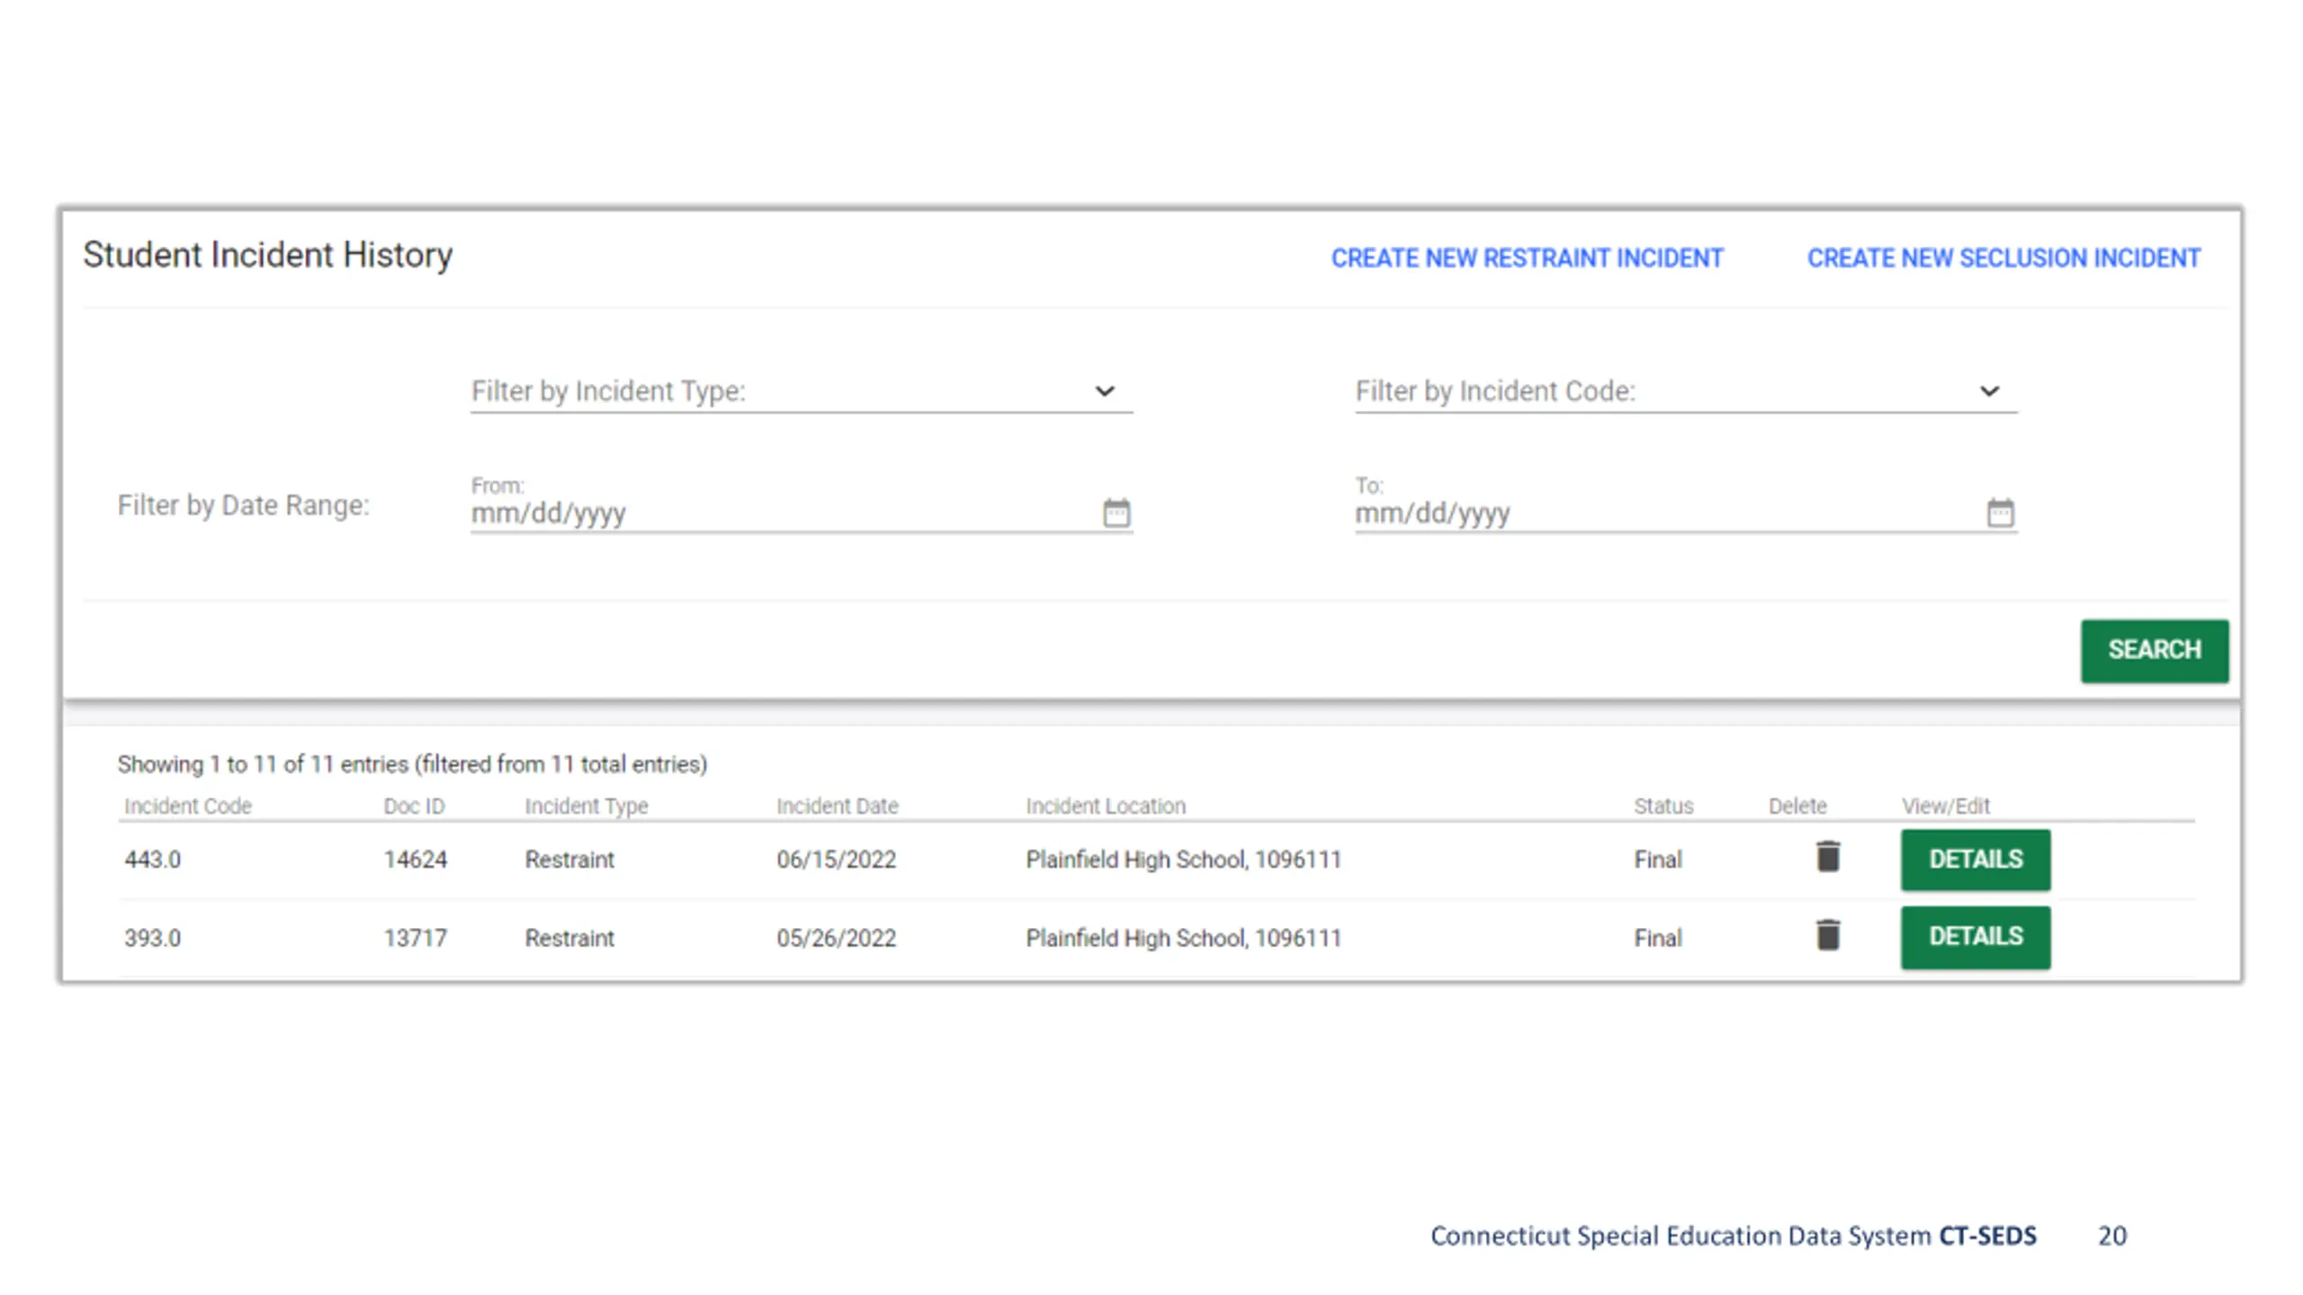Click Restraint type in the 14624 row
The height and width of the screenshot is (1295, 2303).
tap(569, 860)
